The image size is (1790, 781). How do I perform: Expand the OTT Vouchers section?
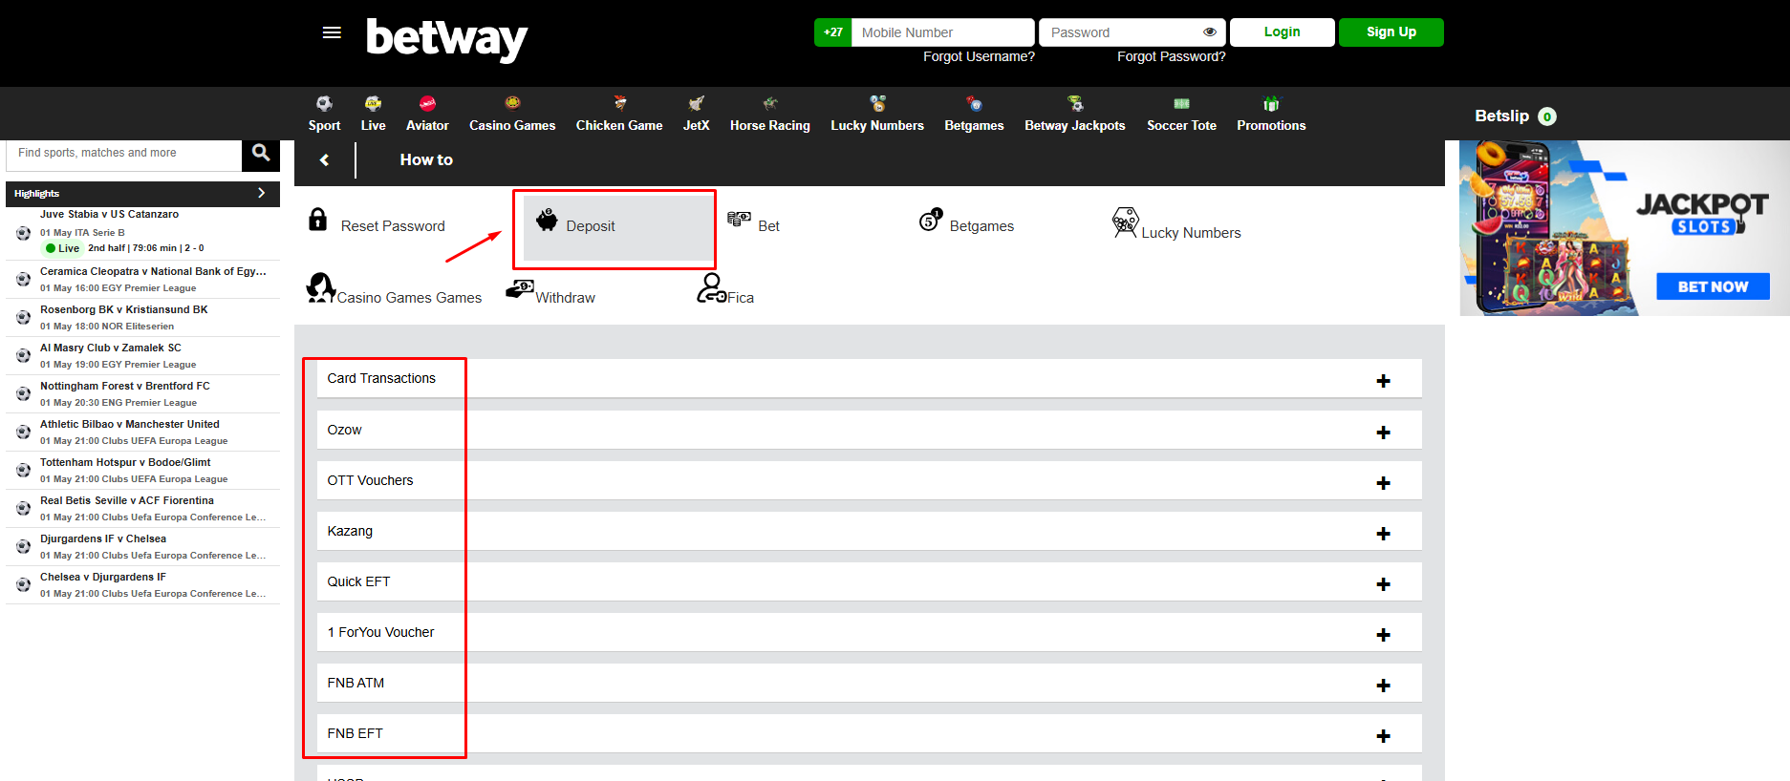point(1382,483)
